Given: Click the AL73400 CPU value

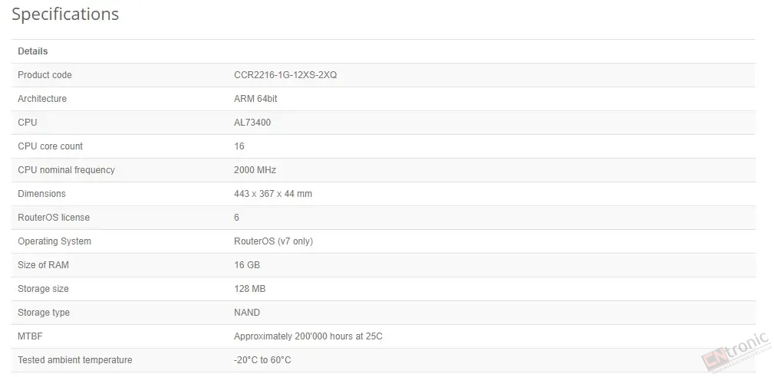Looking at the screenshot, I should [x=252, y=122].
